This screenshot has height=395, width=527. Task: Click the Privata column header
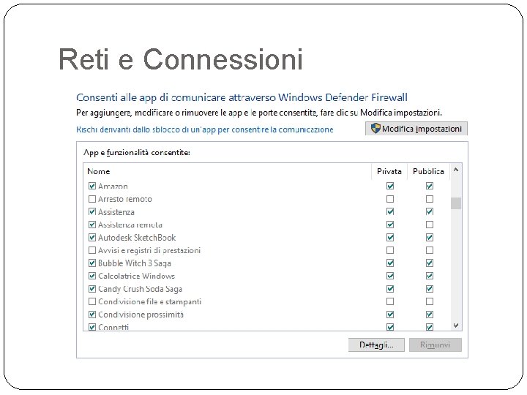(389, 170)
